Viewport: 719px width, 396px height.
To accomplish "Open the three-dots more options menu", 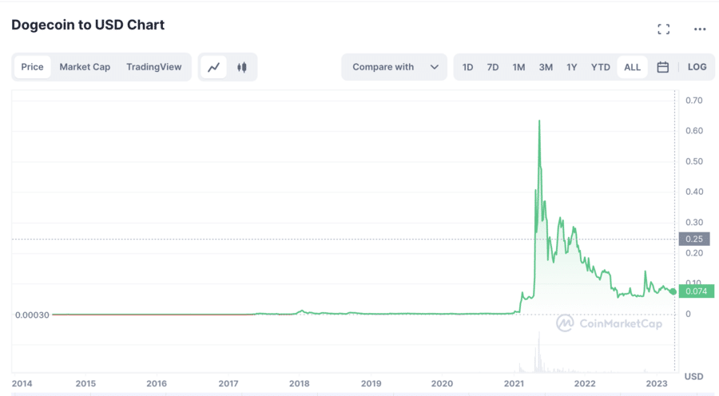I will (700, 30).
